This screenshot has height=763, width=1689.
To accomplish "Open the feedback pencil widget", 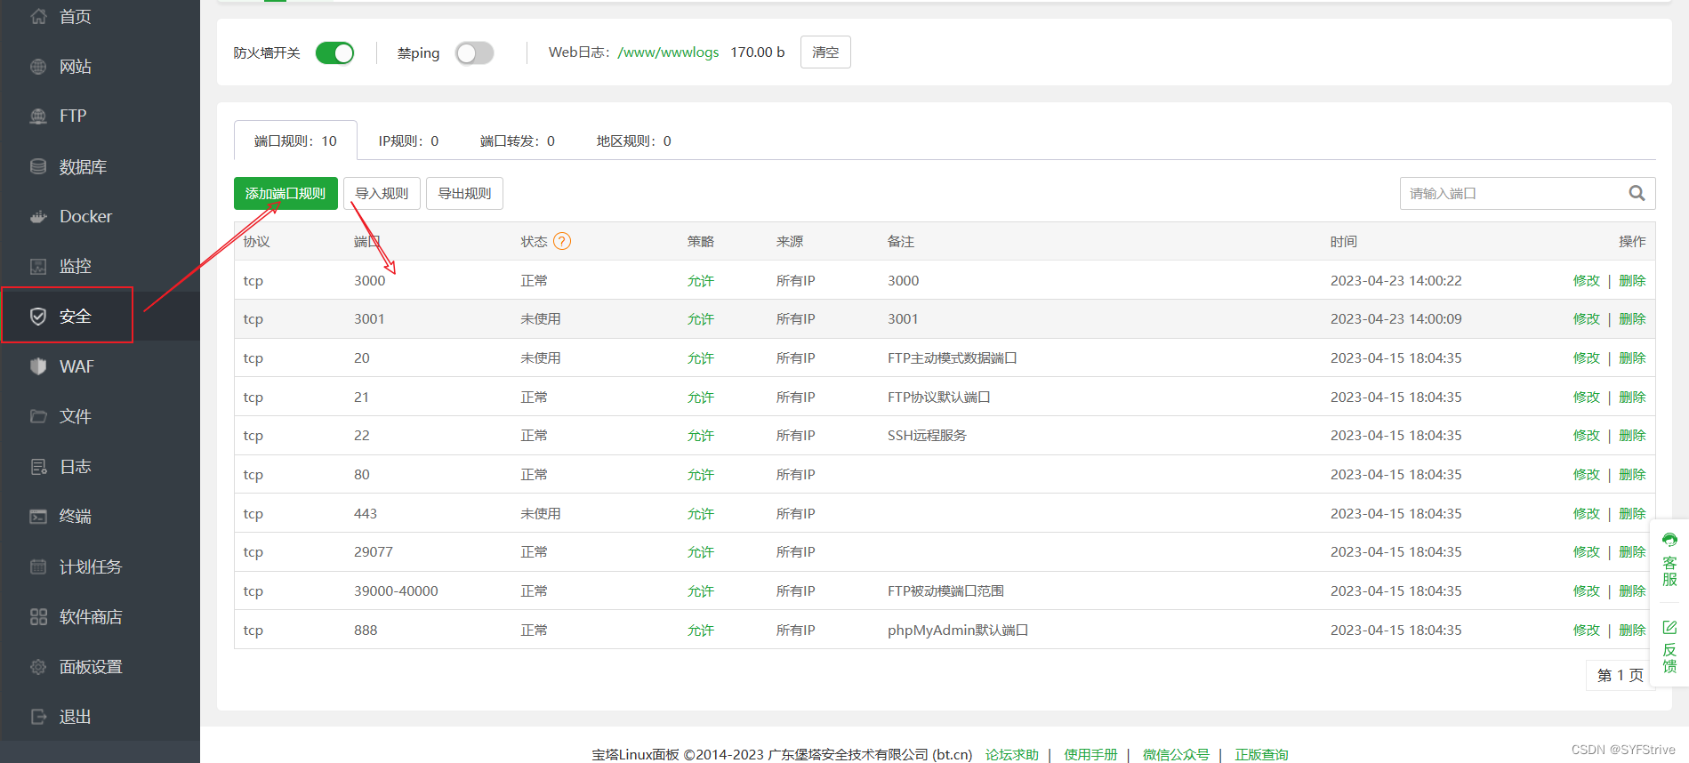I will click(1669, 647).
